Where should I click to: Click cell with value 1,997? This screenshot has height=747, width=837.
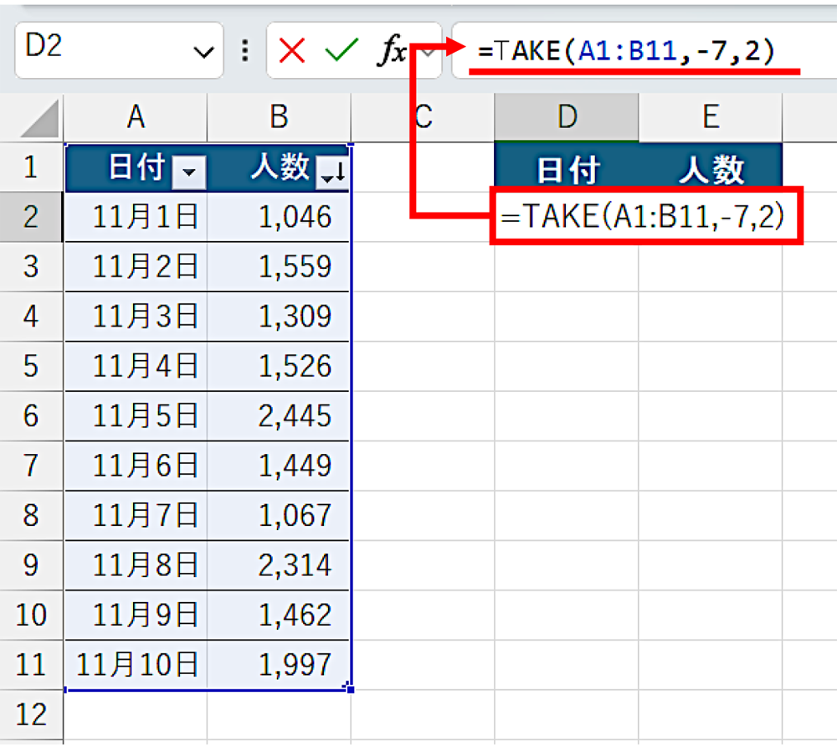pyautogui.click(x=279, y=665)
